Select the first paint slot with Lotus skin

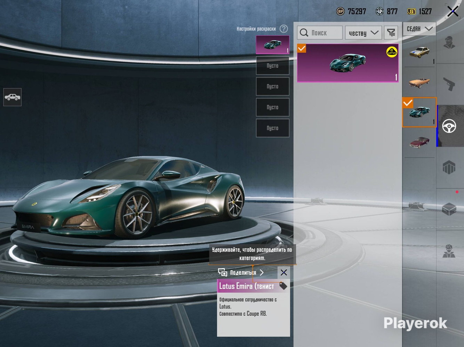273,45
